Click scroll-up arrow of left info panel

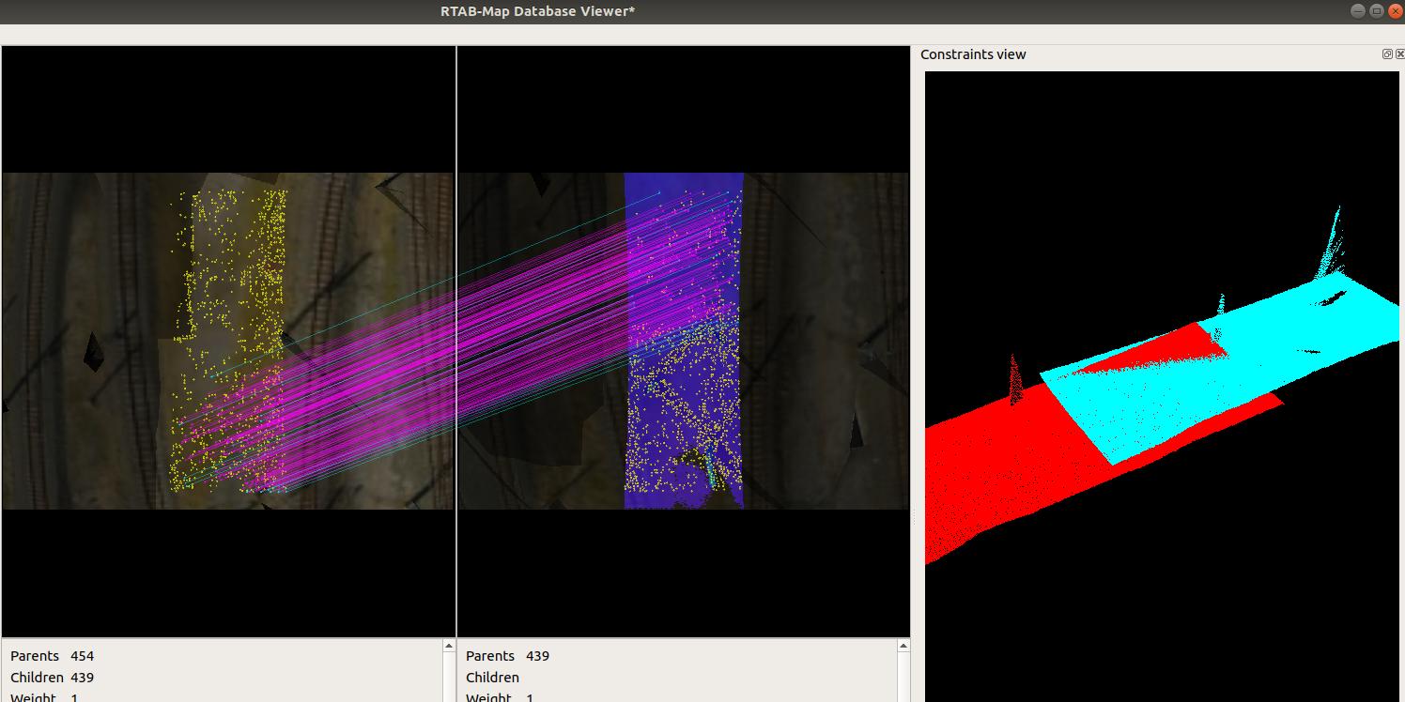pyautogui.click(x=448, y=647)
